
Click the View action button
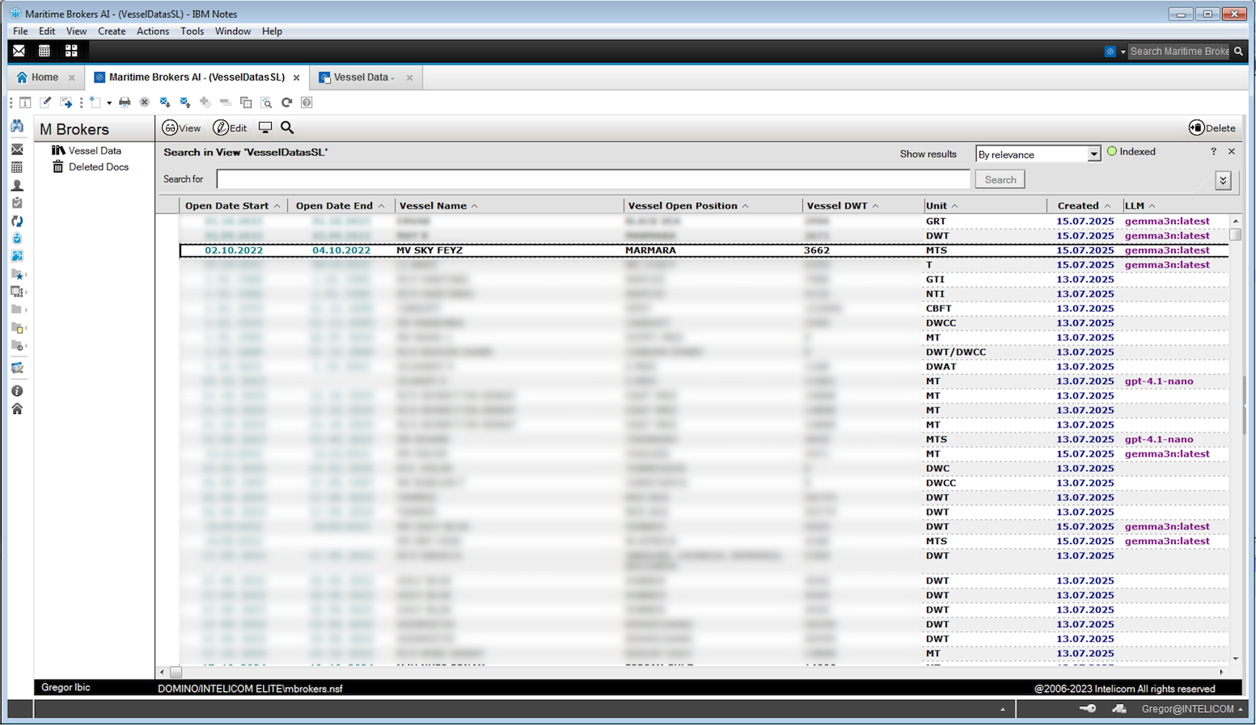click(182, 128)
